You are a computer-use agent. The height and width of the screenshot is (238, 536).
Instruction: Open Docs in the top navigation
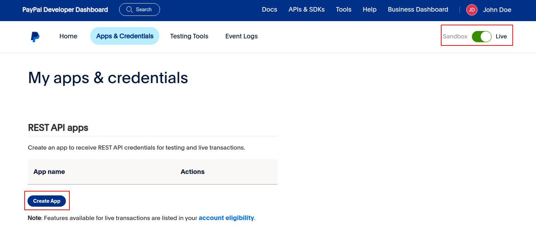(269, 10)
